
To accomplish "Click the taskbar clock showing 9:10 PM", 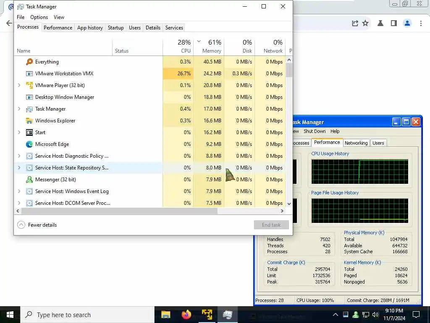I will pyautogui.click(x=394, y=315).
